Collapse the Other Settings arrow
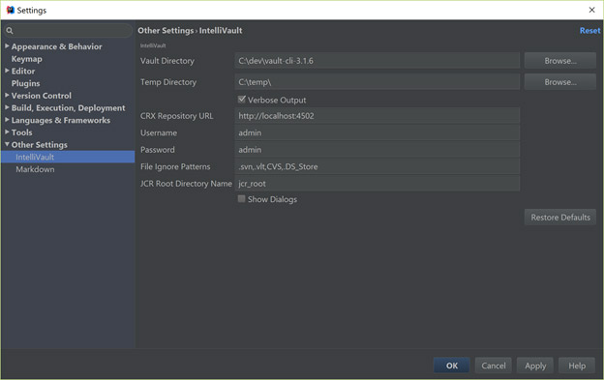The image size is (604, 380). (7, 144)
